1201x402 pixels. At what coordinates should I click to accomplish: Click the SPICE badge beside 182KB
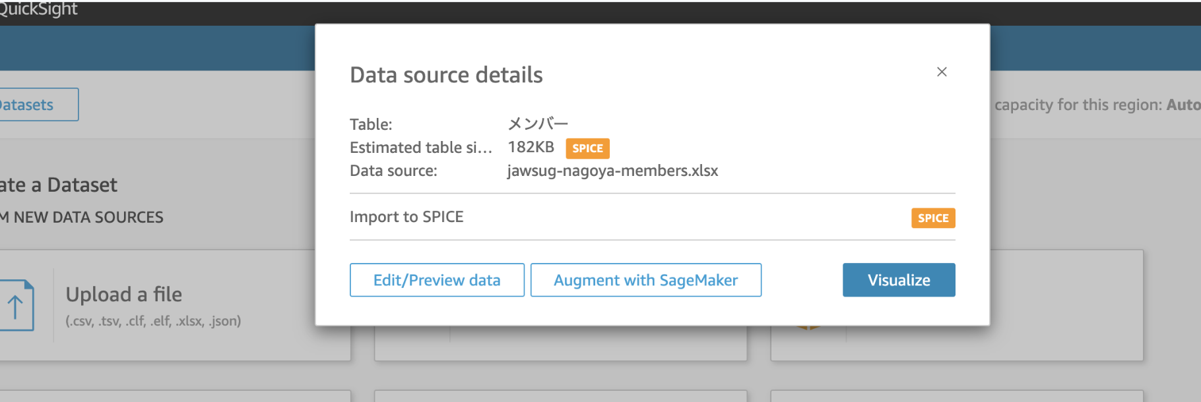coord(587,148)
